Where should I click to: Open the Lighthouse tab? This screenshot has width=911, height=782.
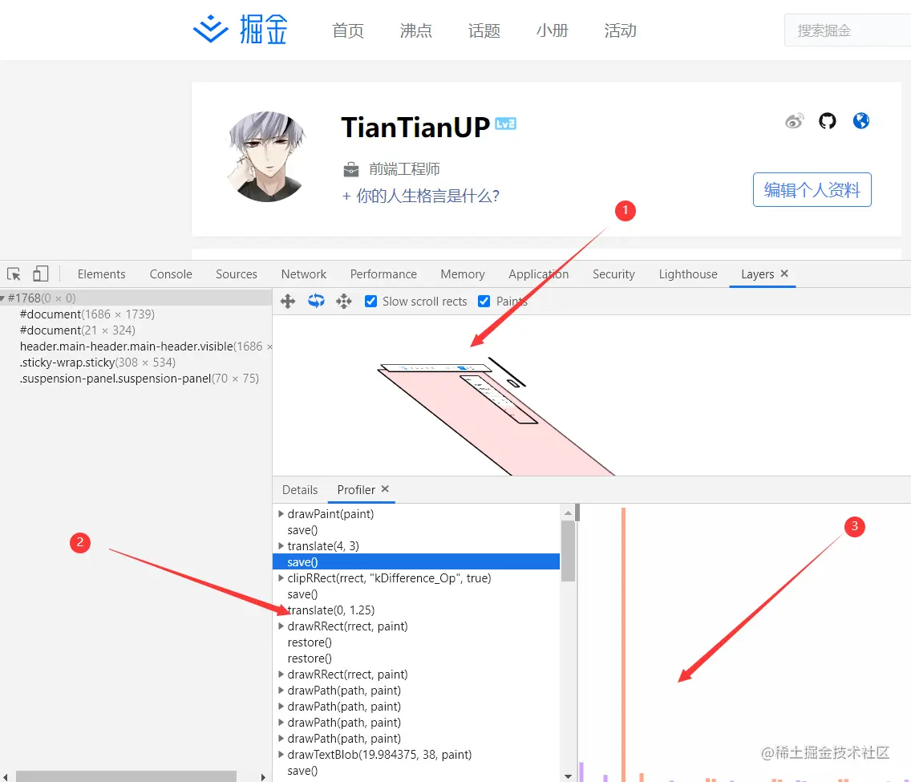688,274
